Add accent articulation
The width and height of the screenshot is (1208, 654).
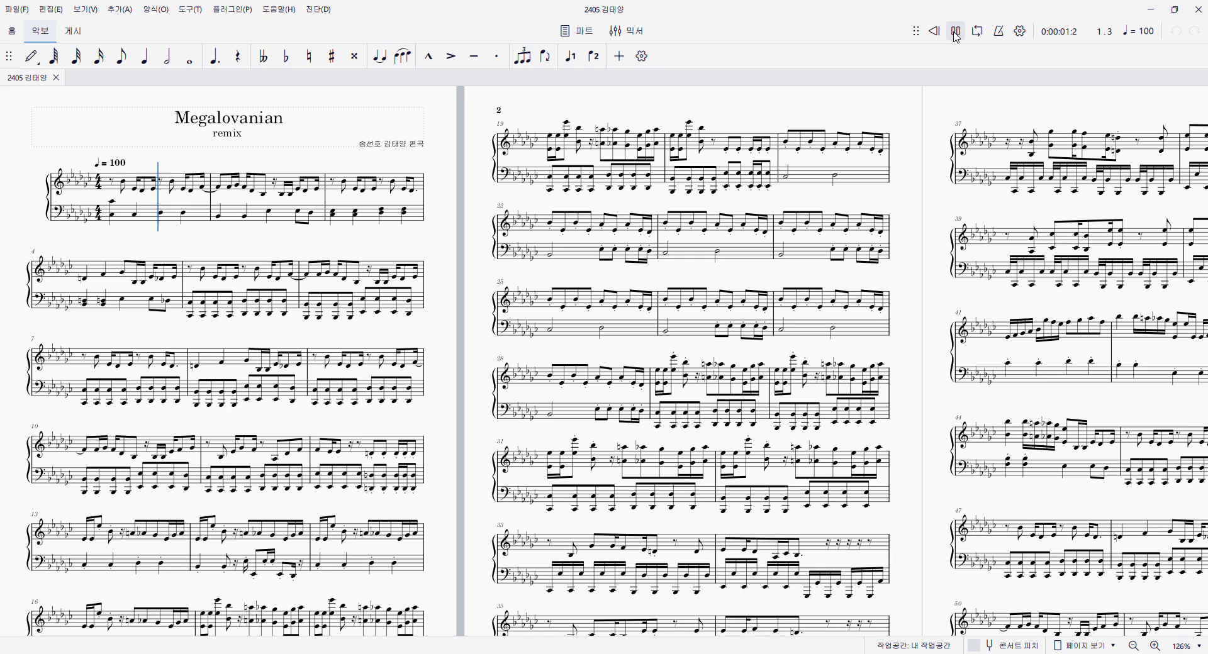pyautogui.click(x=450, y=56)
